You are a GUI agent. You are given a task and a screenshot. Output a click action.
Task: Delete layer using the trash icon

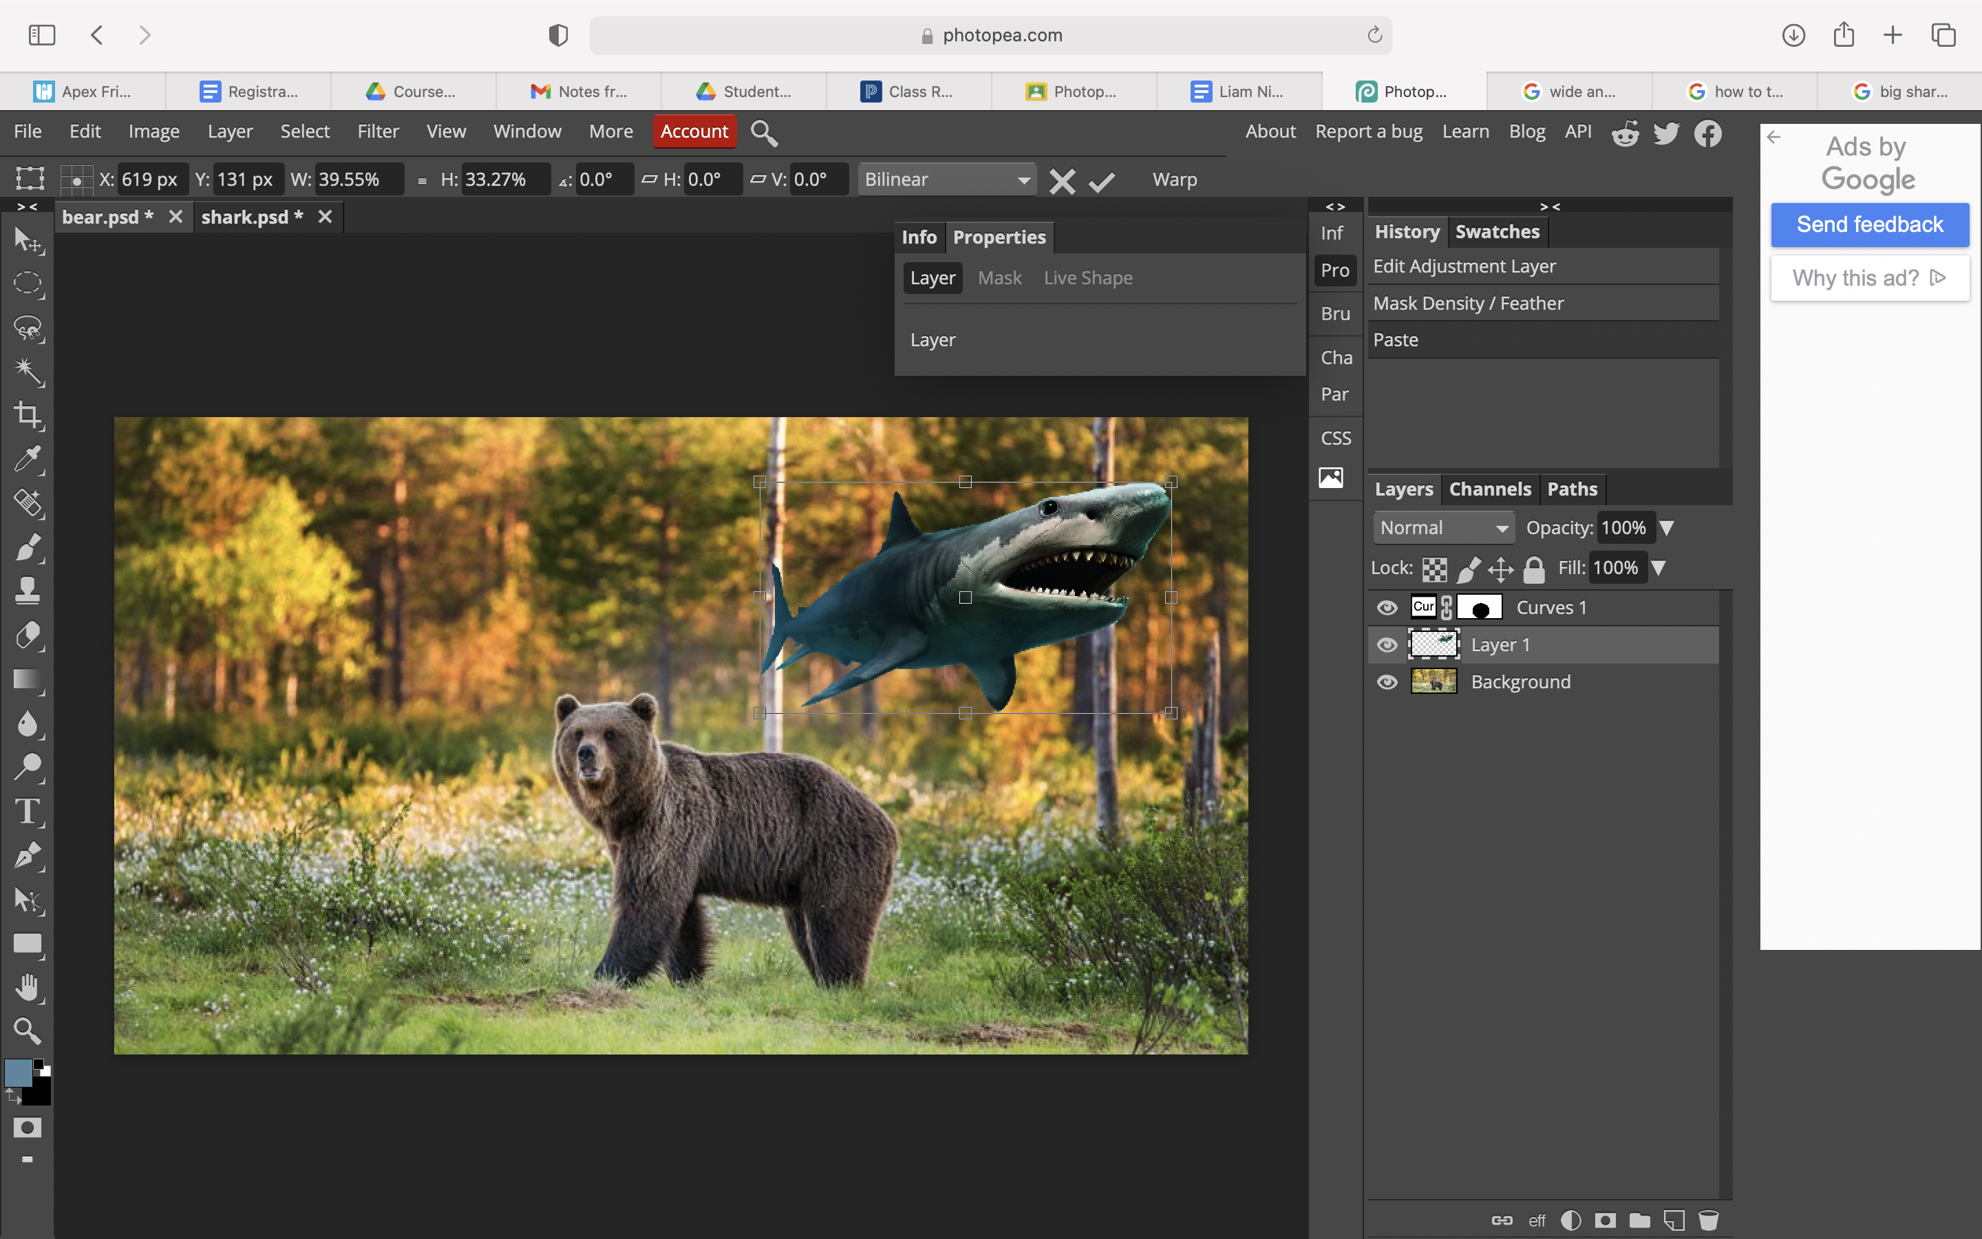pos(1709,1219)
